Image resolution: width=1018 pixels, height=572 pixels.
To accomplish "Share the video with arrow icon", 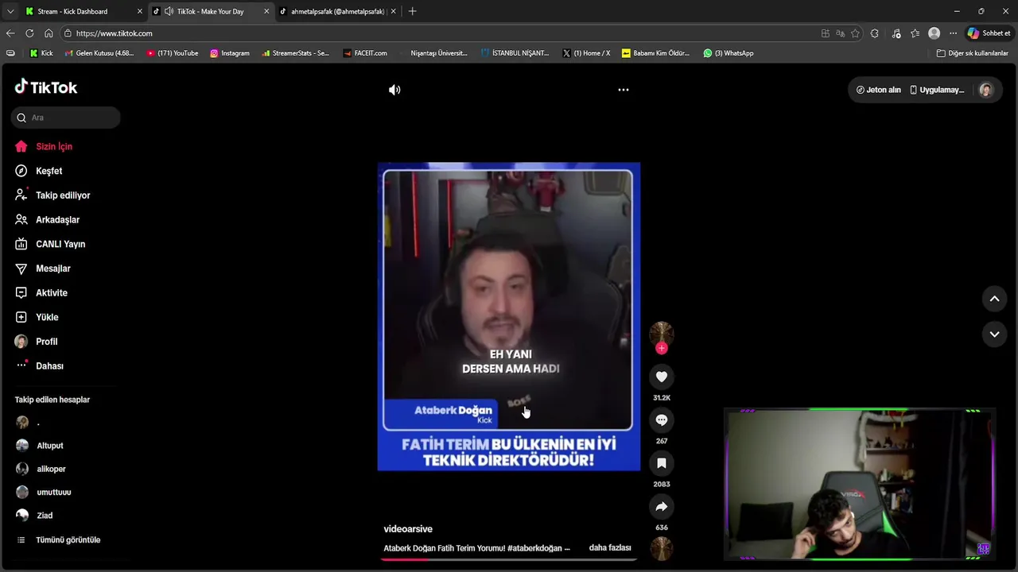I will click(662, 507).
